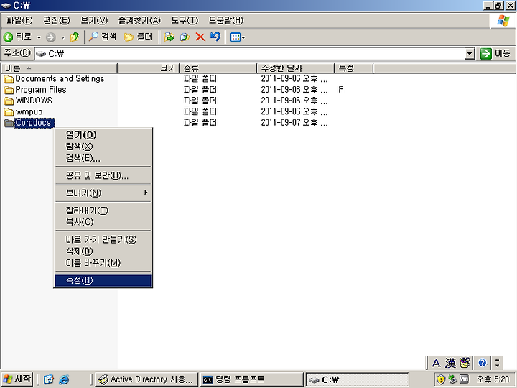Select the Program Files folder icon

9,90
